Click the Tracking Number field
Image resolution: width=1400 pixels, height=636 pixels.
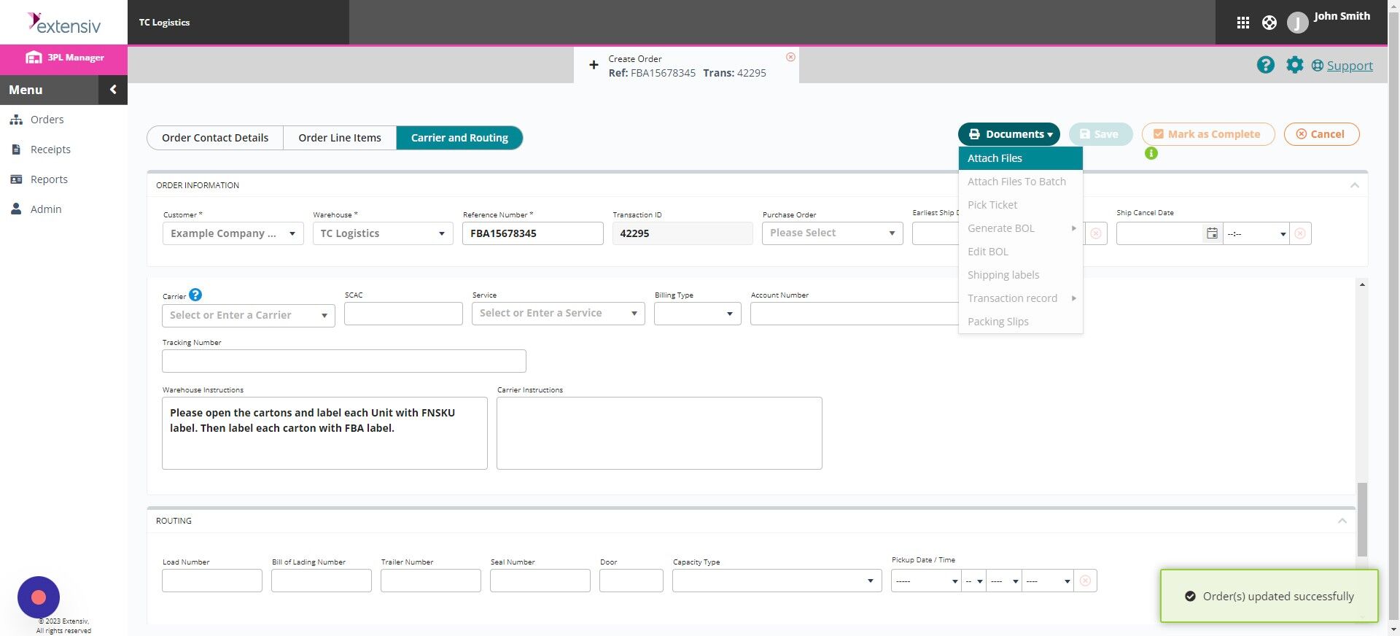[x=344, y=361]
